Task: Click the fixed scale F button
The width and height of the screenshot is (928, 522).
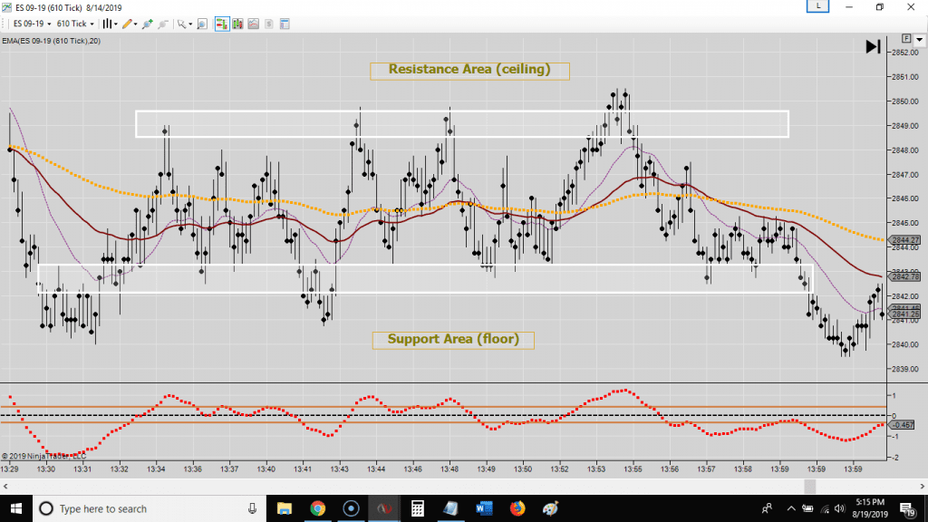Action: tap(906, 38)
